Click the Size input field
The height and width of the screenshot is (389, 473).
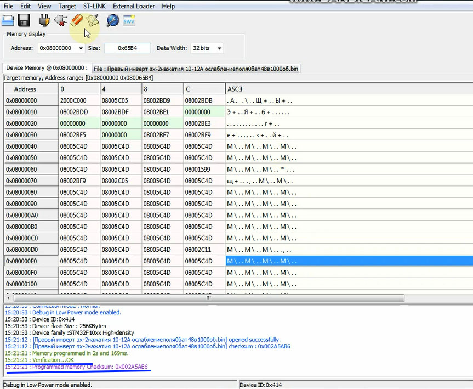[x=127, y=48]
